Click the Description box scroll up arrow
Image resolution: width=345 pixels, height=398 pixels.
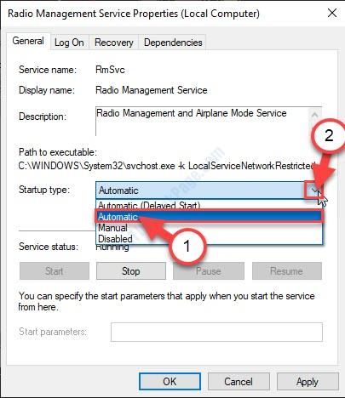tap(314, 115)
